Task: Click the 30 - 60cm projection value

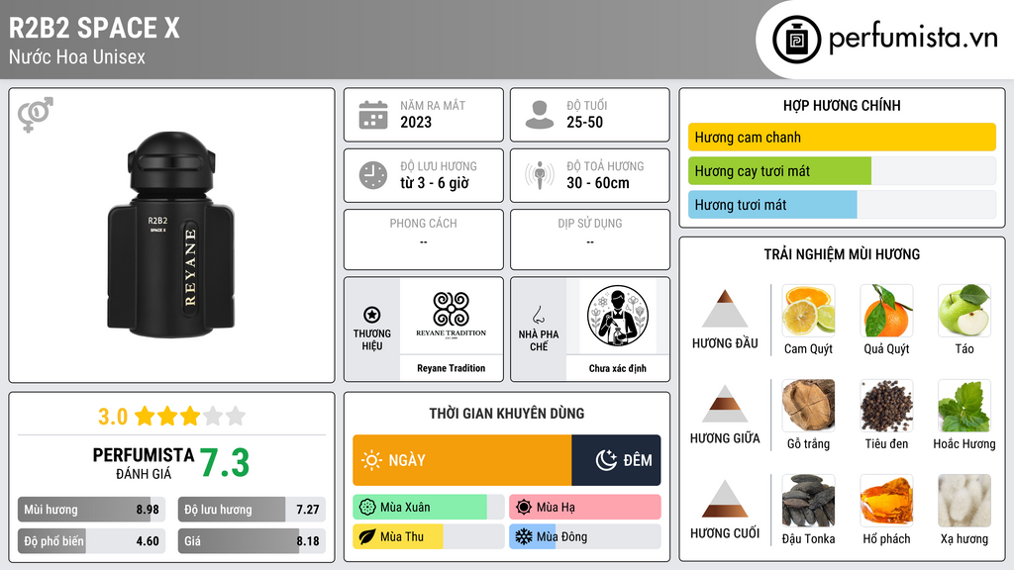Action: [598, 183]
